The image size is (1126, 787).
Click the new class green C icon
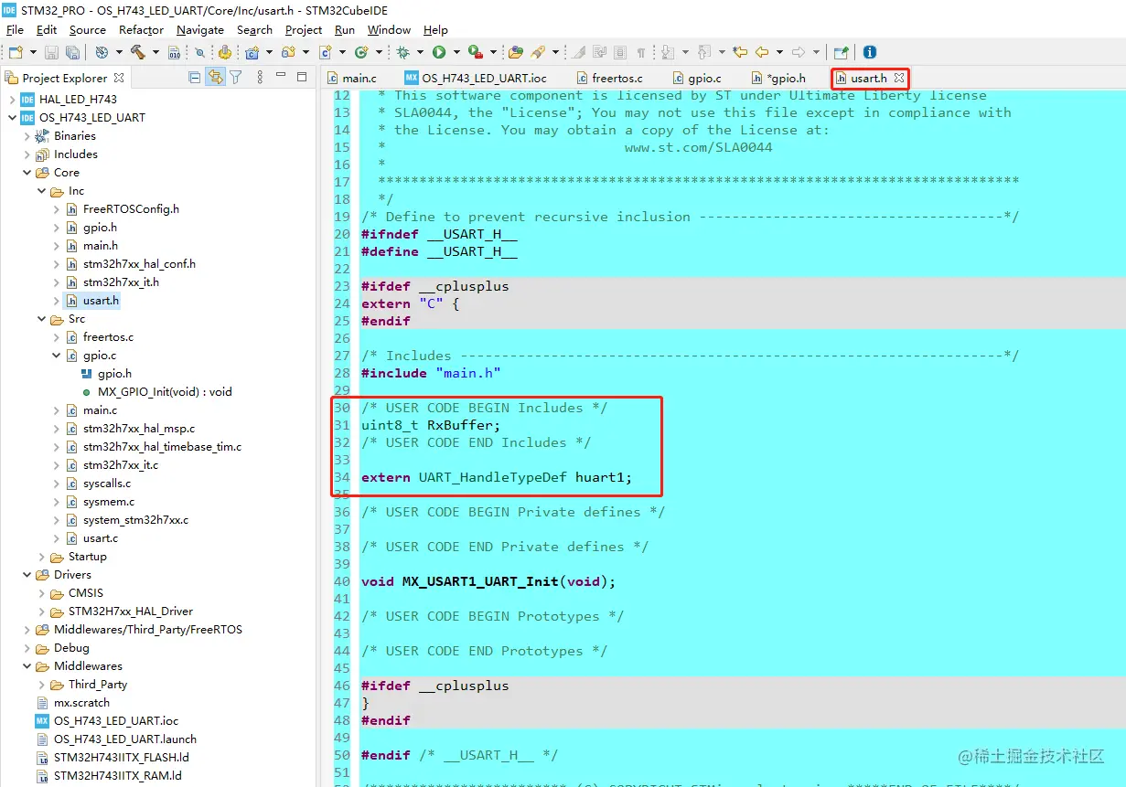[361, 52]
